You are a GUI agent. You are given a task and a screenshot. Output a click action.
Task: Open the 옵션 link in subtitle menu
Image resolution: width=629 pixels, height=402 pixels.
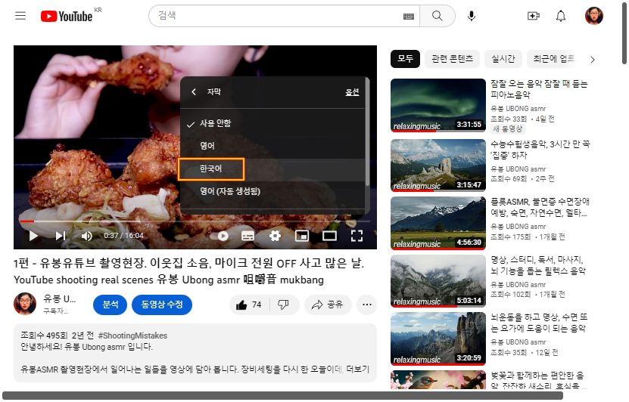(x=352, y=91)
